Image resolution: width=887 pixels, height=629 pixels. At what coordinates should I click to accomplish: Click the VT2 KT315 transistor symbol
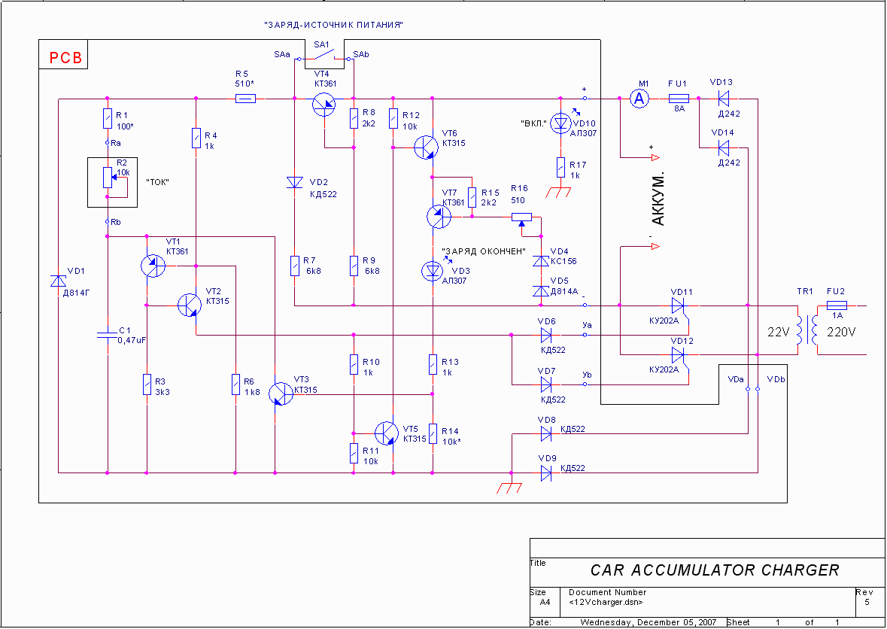[x=190, y=305]
